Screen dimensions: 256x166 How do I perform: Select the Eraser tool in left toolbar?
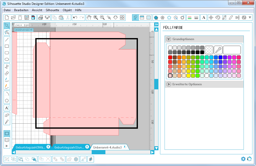tap(7, 115)
